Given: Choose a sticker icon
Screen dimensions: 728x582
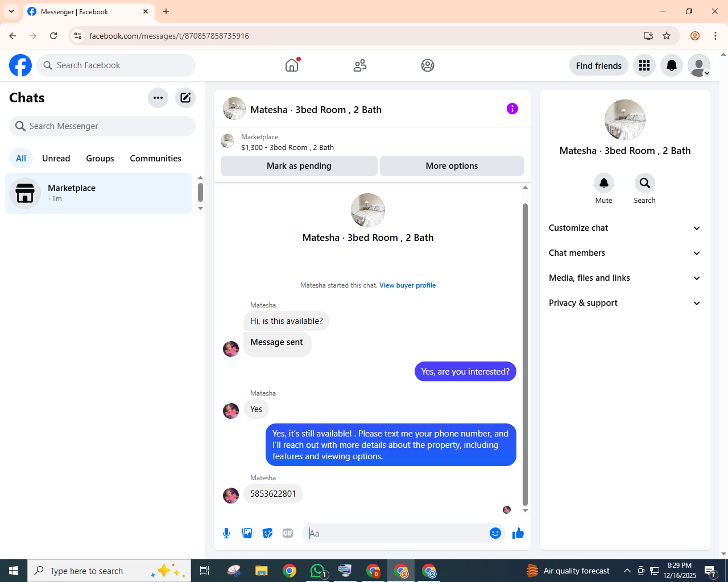Looking at the screenshot, I should (x=267, y=533).
